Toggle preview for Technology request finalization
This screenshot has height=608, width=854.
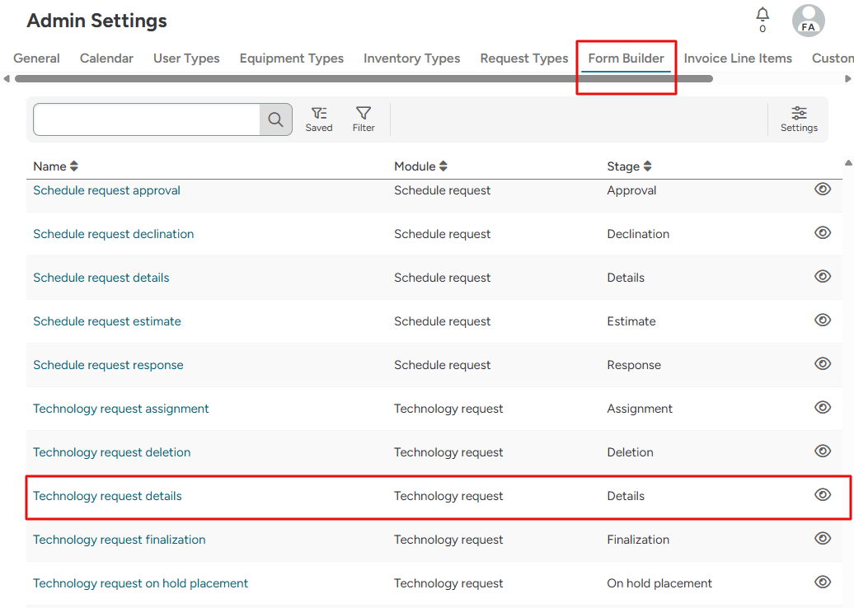pos(822,538)
